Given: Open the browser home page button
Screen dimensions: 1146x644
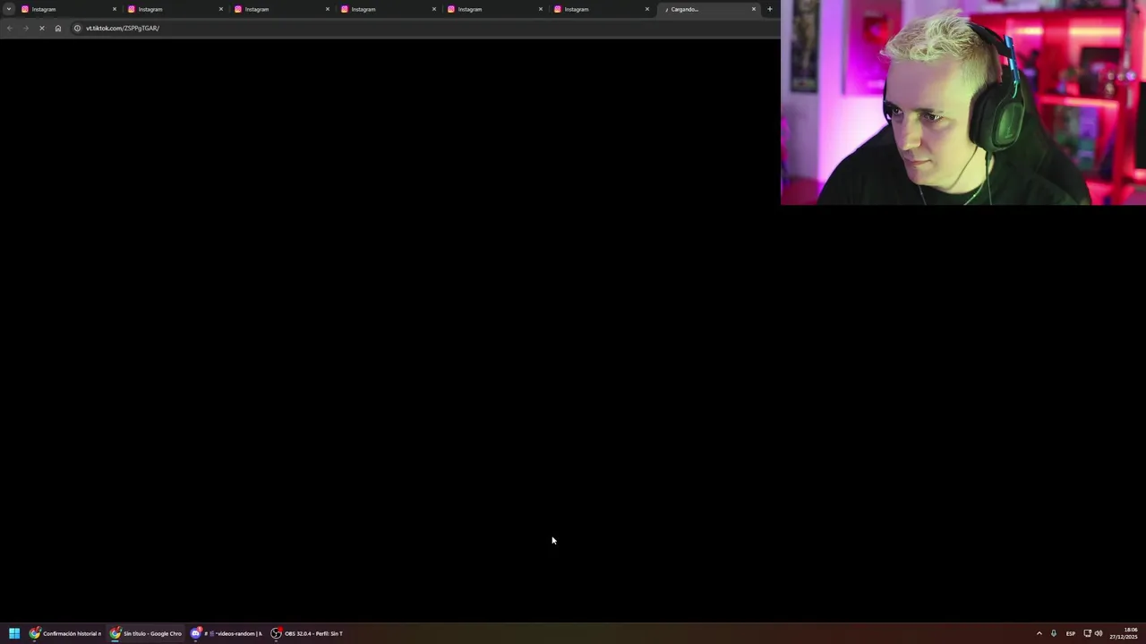Looking at the screenshot, I should point(58,28).
